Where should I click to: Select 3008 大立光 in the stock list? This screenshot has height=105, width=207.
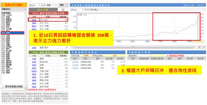13,15
